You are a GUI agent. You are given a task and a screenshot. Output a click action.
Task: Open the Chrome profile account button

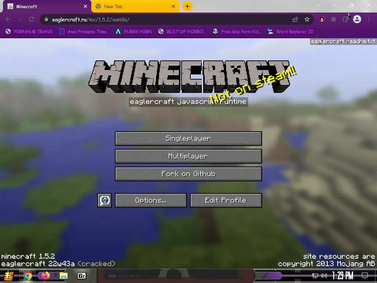coord(357,19)
